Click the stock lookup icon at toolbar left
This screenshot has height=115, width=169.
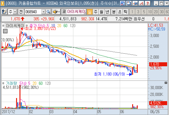(4, 12)
